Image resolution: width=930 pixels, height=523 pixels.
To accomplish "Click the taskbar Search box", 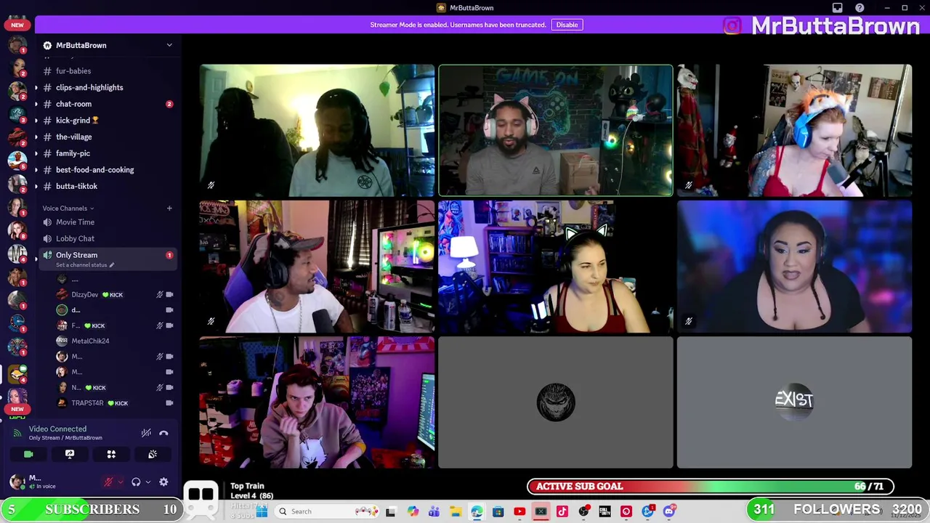I will (325, 511).
